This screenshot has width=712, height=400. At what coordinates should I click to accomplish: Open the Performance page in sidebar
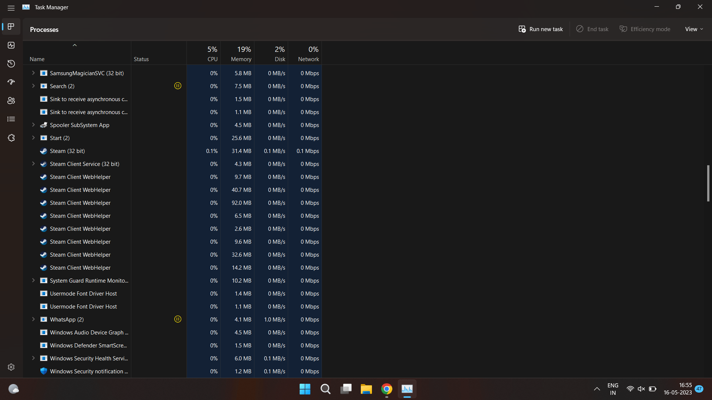pyautogui.click(x=11, y=45)
